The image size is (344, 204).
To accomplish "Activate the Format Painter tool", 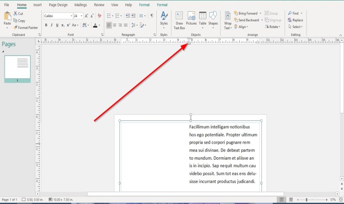I will 26,28.
